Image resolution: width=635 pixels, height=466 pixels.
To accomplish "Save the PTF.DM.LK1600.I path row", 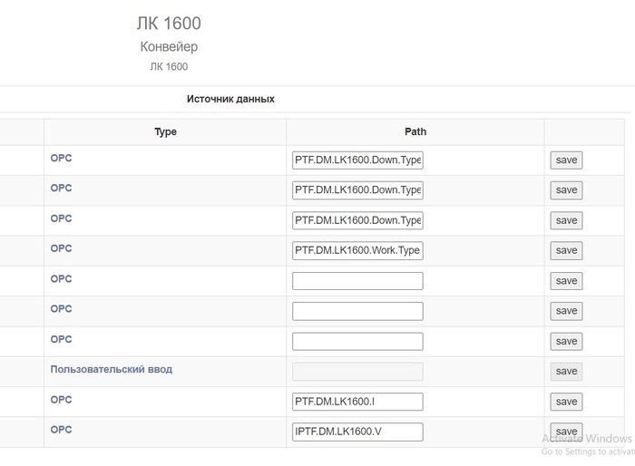I will (566, 402).
